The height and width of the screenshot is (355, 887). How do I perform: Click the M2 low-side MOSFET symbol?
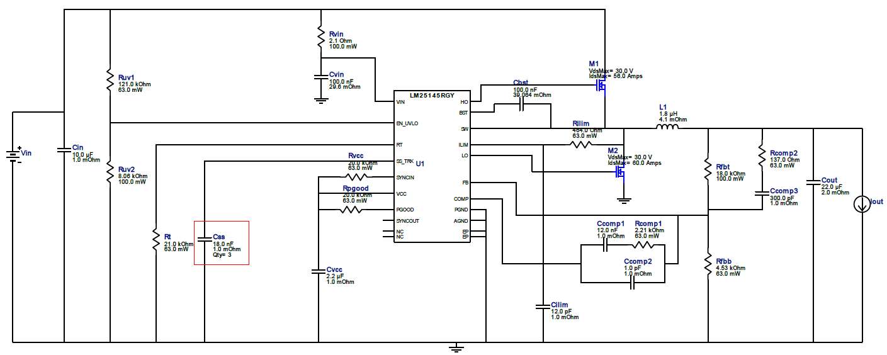tap(619, 171)
